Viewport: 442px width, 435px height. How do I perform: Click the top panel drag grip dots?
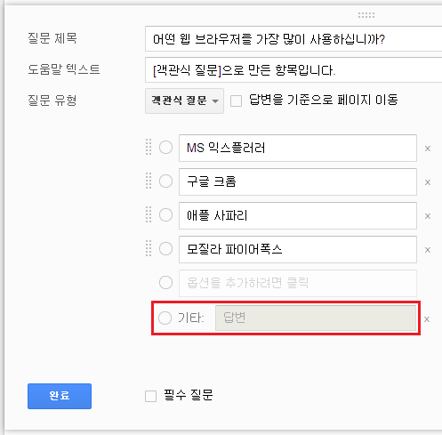pyautogui.click(x=366, y=15)
